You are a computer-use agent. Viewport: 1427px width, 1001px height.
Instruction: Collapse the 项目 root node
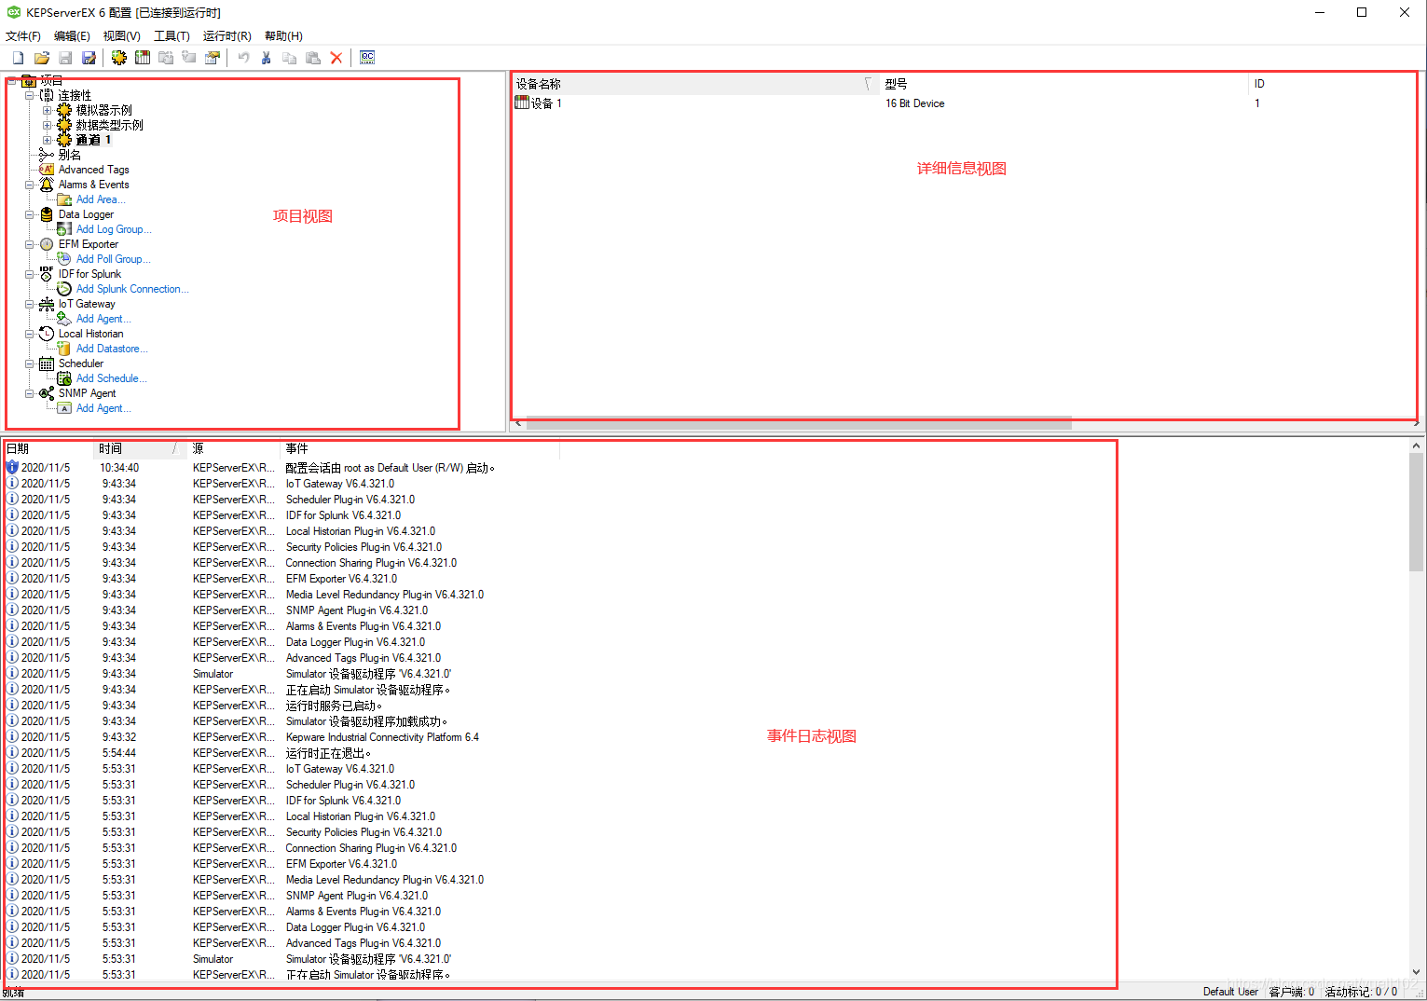11,80
